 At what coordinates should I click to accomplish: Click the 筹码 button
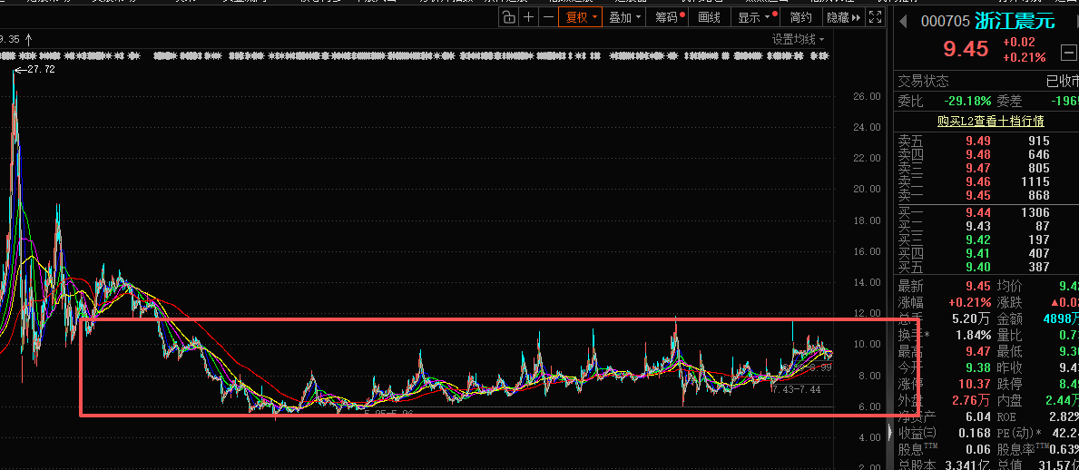coord(668,17)
